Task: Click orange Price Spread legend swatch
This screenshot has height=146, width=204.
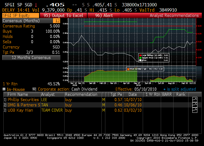Action: (128, 69)
